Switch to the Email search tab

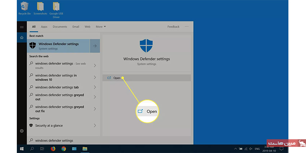point(76,27)
